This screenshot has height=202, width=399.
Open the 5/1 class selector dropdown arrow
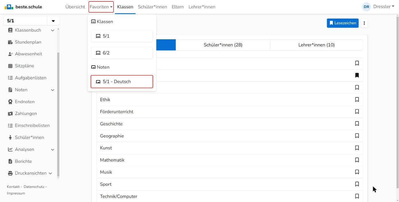(53, 21)
